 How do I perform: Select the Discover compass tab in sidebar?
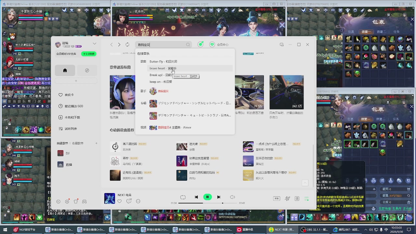pos(87,71)
